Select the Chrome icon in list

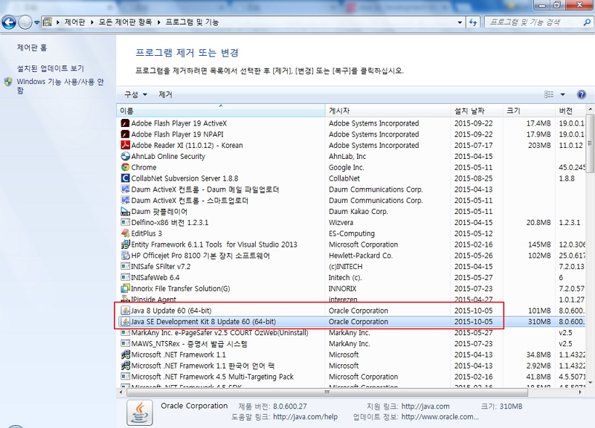pos(125,167)
